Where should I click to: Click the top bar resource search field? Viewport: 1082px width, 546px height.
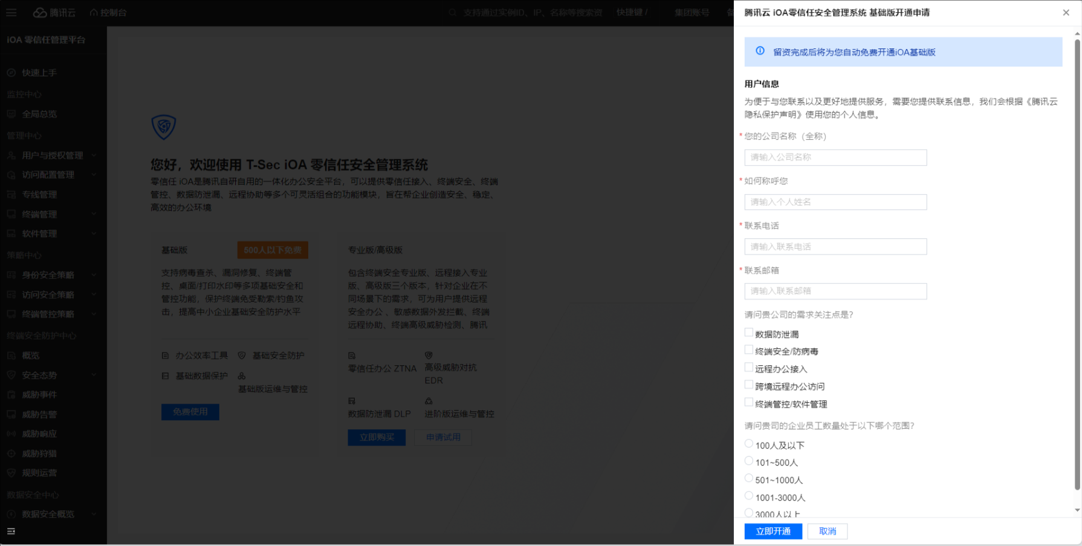526,13
